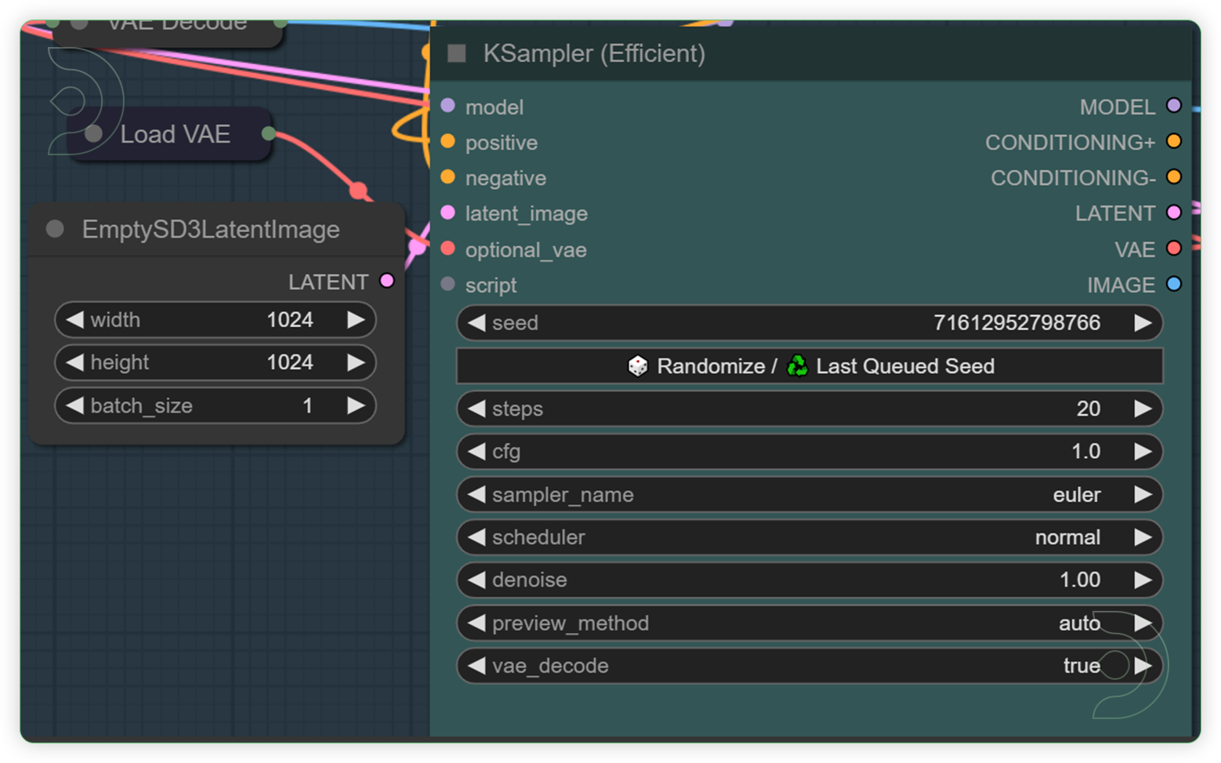1221x763 pixels.
Task: Click the latent_image input dot on KSampler
Action: [448, 213]
